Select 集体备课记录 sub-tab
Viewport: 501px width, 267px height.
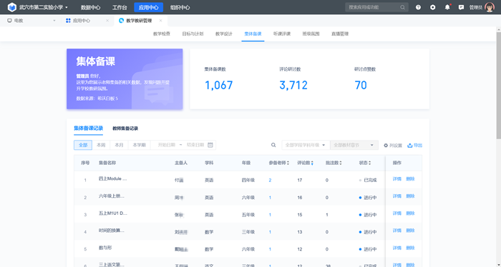(x=89, y=129)
